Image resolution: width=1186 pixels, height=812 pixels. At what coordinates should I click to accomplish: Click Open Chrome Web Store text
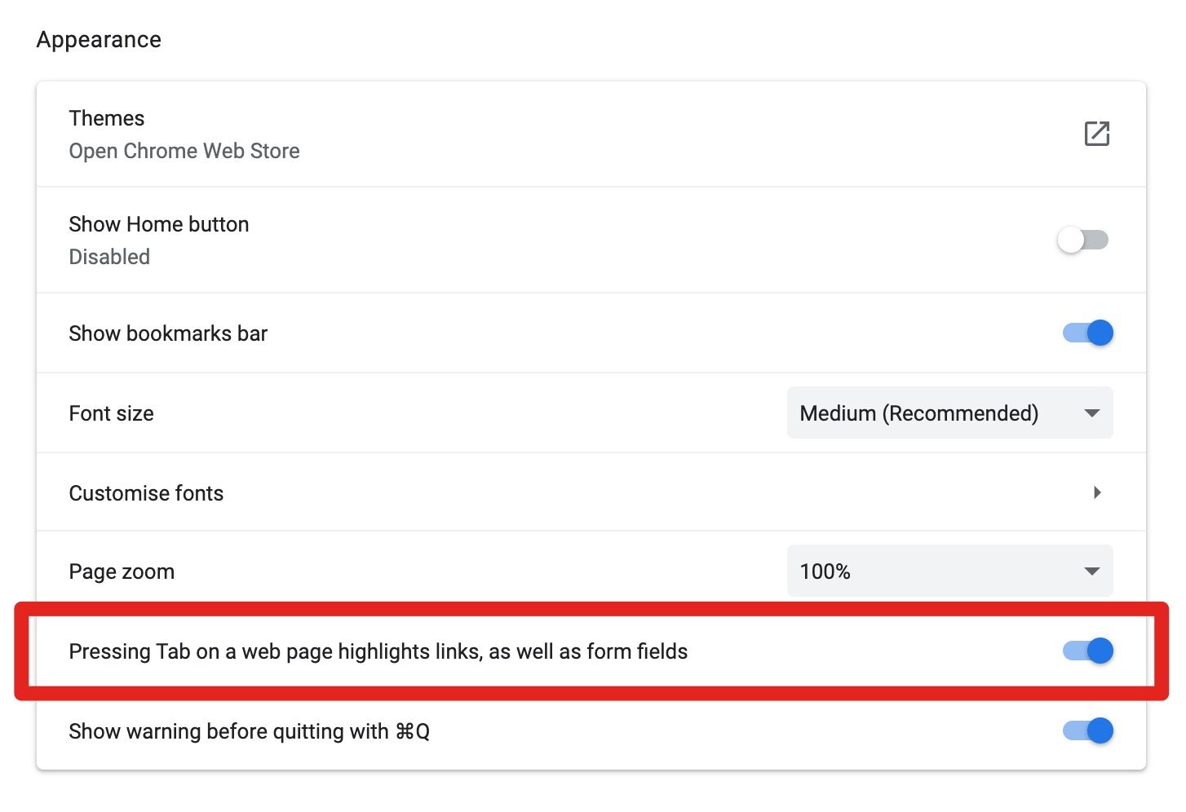point(184,151)
